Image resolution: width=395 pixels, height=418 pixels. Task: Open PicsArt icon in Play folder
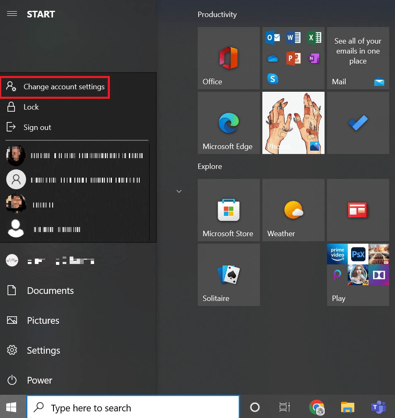pos(337,274)
